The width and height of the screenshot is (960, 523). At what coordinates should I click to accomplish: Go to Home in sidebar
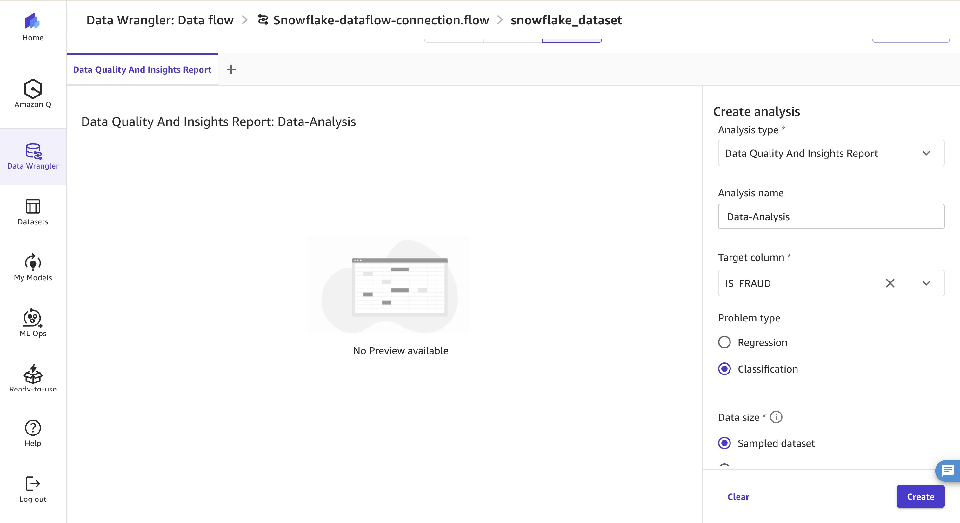[x=33, y=28]
